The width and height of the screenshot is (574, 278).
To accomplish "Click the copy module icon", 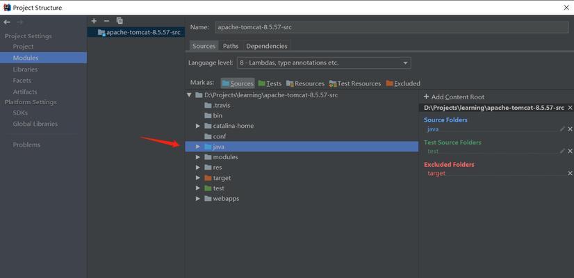I will 120,21.
